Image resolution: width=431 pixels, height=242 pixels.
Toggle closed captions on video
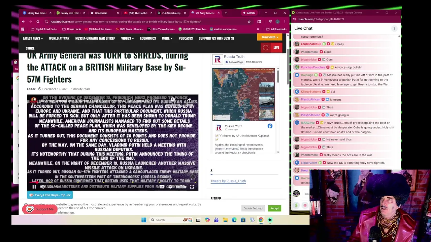pyautogui.click(x=162, y=187)
